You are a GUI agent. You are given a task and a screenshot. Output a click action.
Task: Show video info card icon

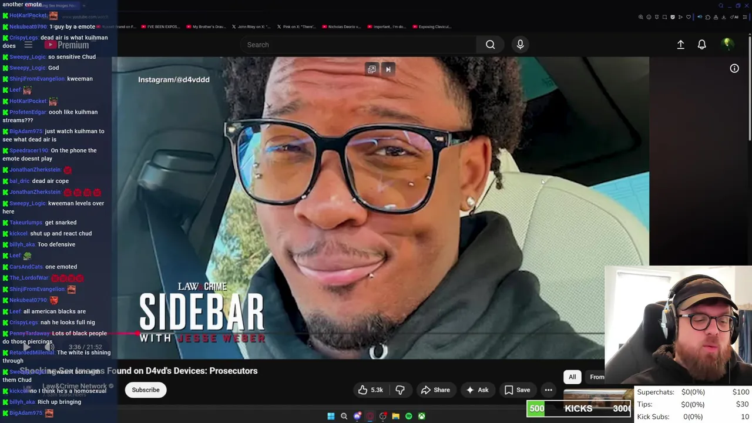[x=734, y=69]
